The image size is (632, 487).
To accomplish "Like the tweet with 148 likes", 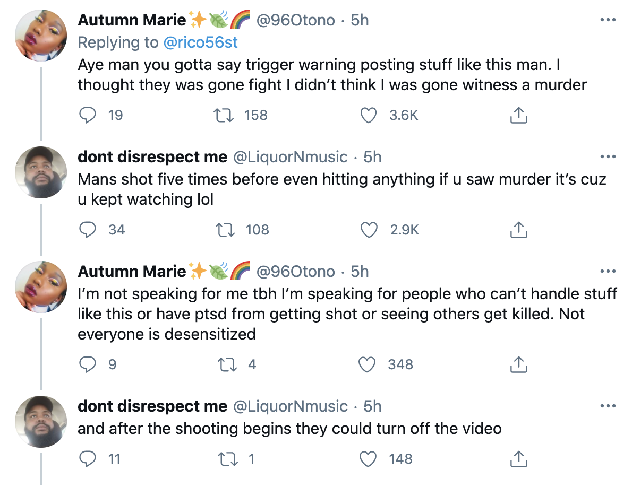I will [369, 459].
